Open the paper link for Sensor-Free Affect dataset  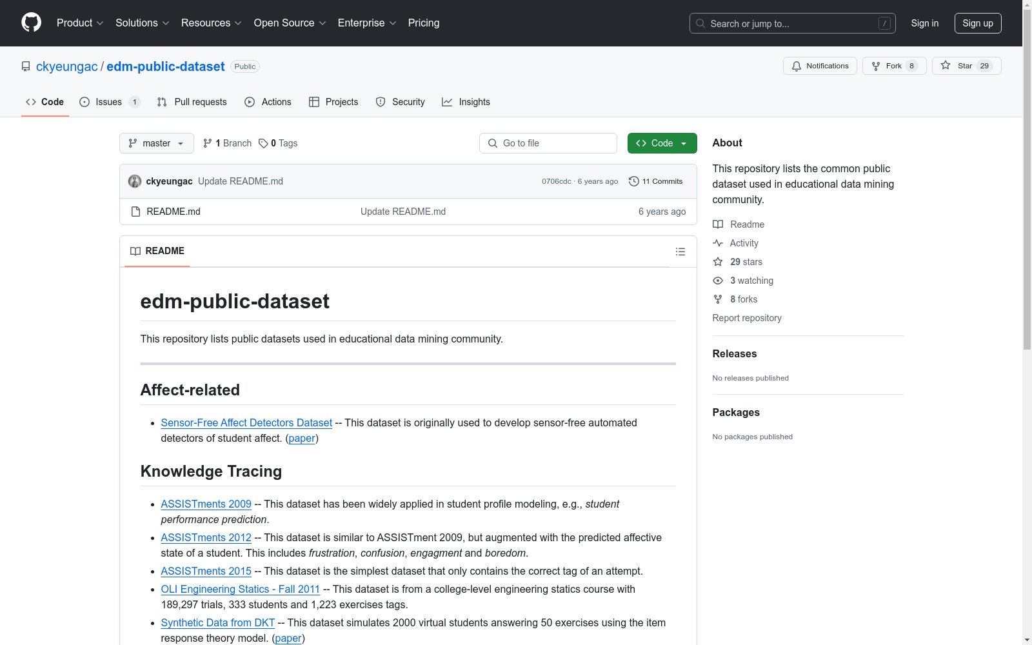pos(302,438)
